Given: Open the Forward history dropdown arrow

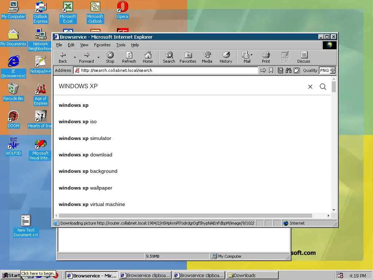Looking at the screenshot, I should [98, 57].
